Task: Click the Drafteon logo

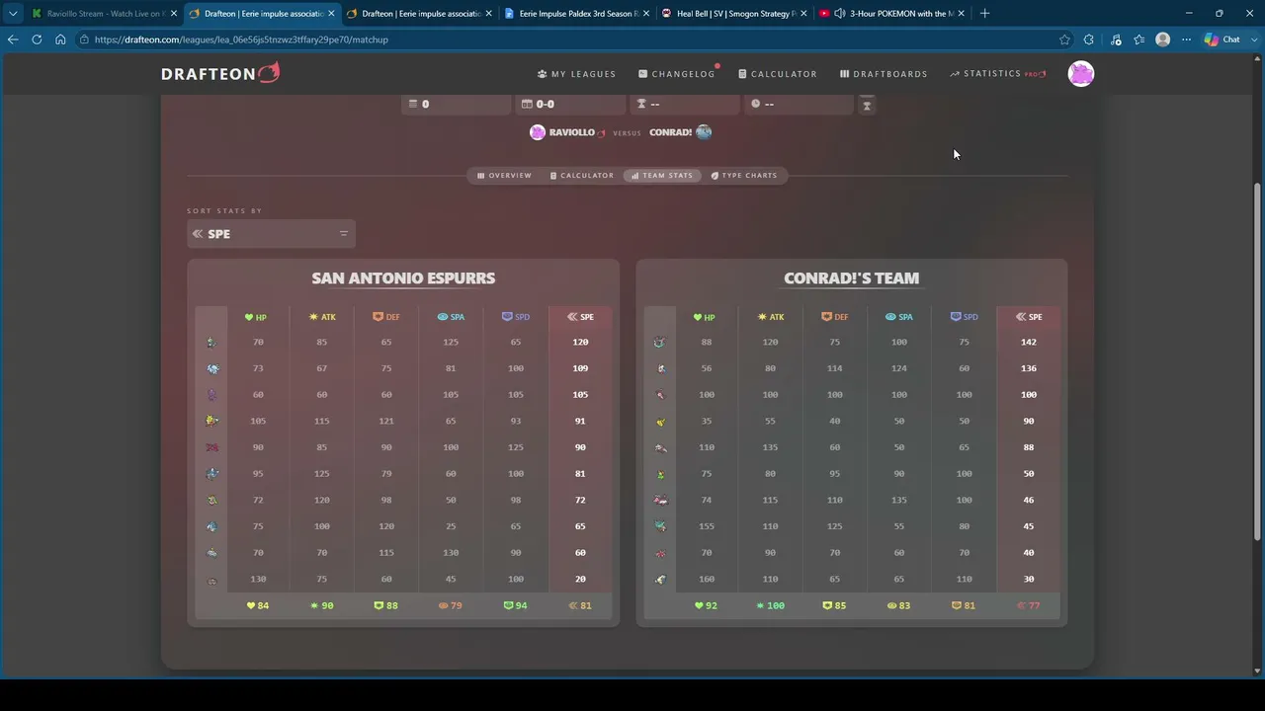Action: (220, 73)
